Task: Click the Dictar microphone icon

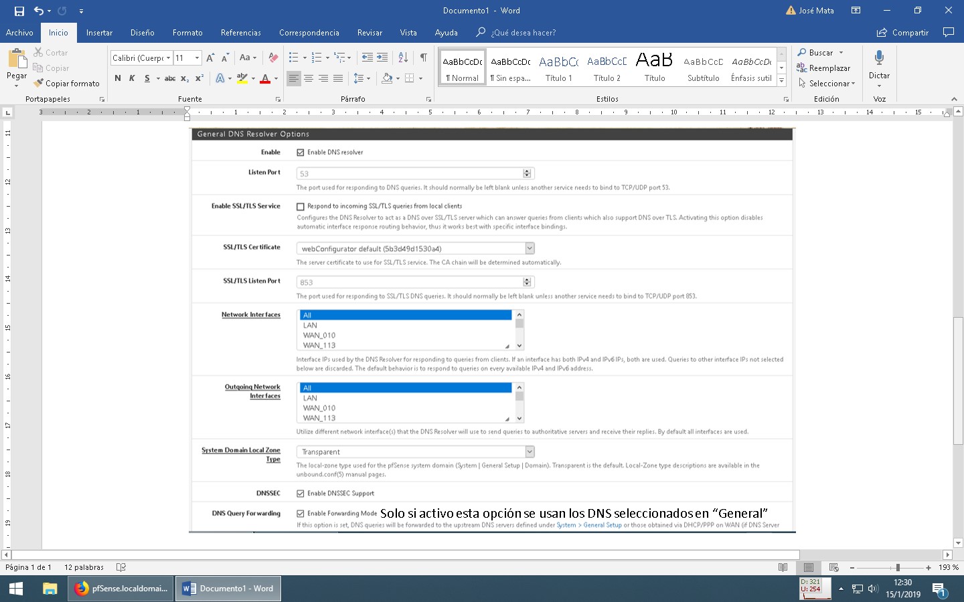Action: coord(879,58)
